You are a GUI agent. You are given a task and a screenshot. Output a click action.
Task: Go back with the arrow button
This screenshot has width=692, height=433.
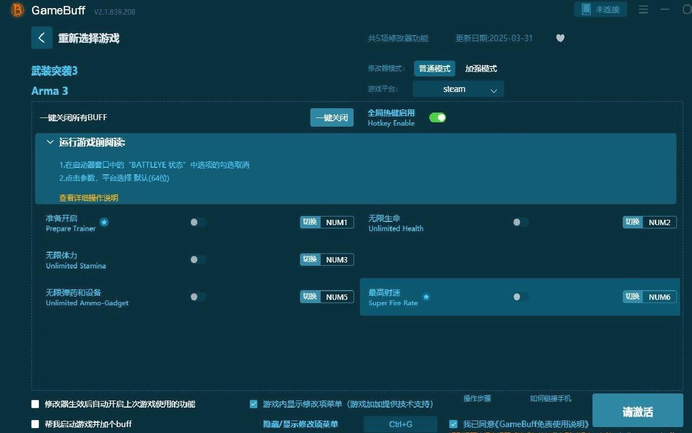[42, 38]
